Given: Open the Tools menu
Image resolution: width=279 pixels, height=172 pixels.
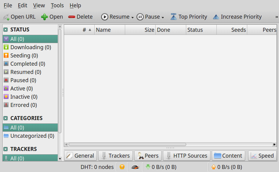Looking at the screenshot, I should pos(57,5).
